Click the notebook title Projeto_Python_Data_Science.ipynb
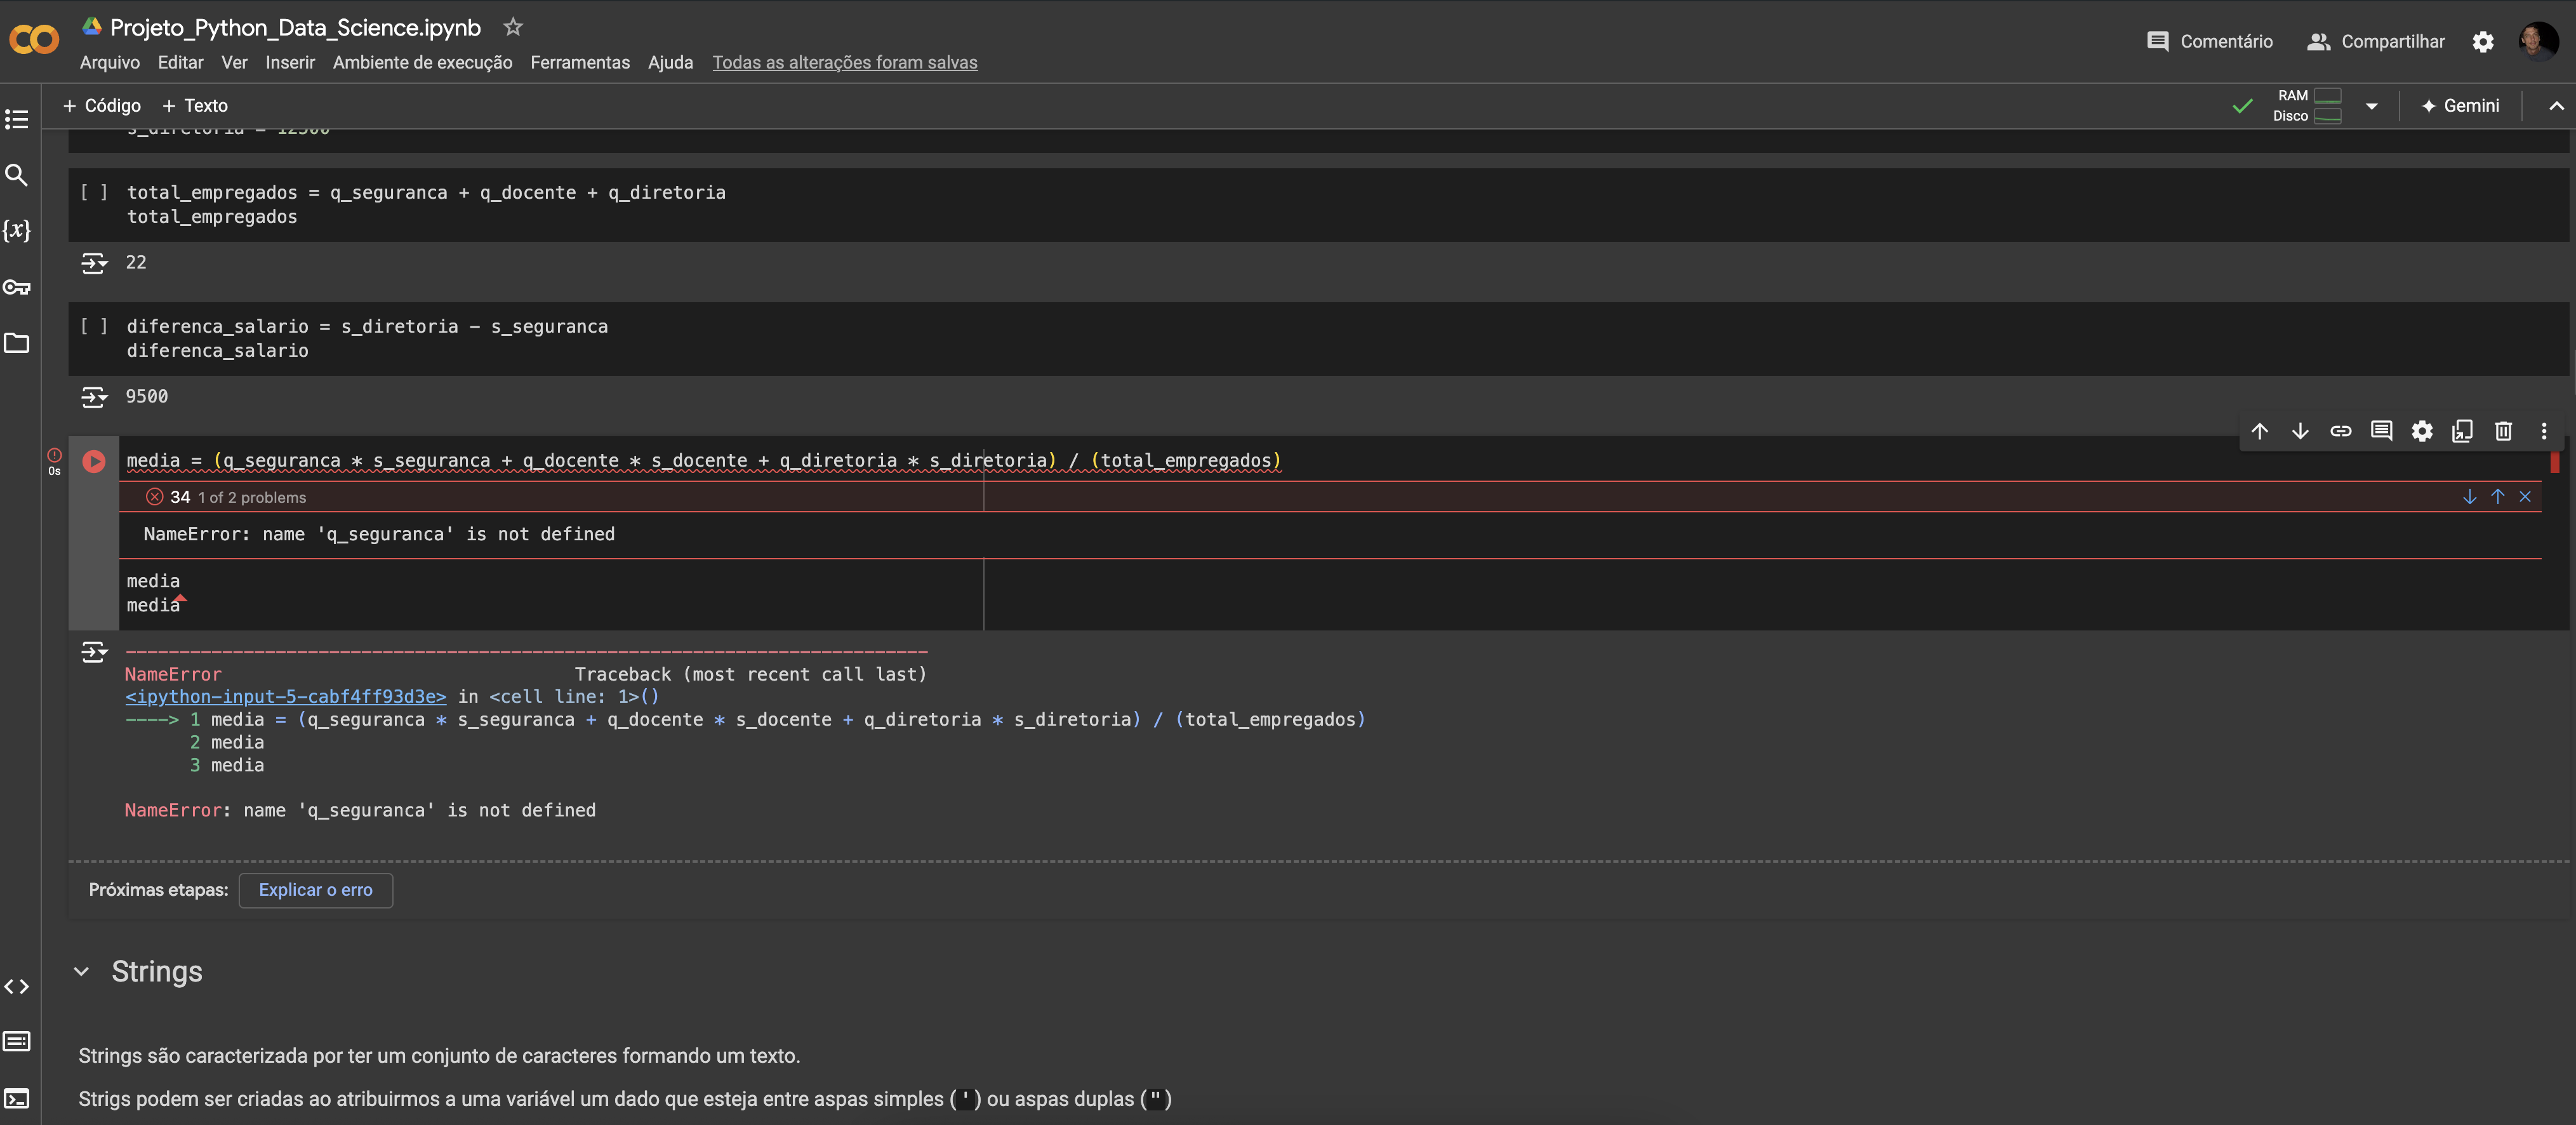The width and height of the screenshot is (2576, 1125). coord(295,27)
